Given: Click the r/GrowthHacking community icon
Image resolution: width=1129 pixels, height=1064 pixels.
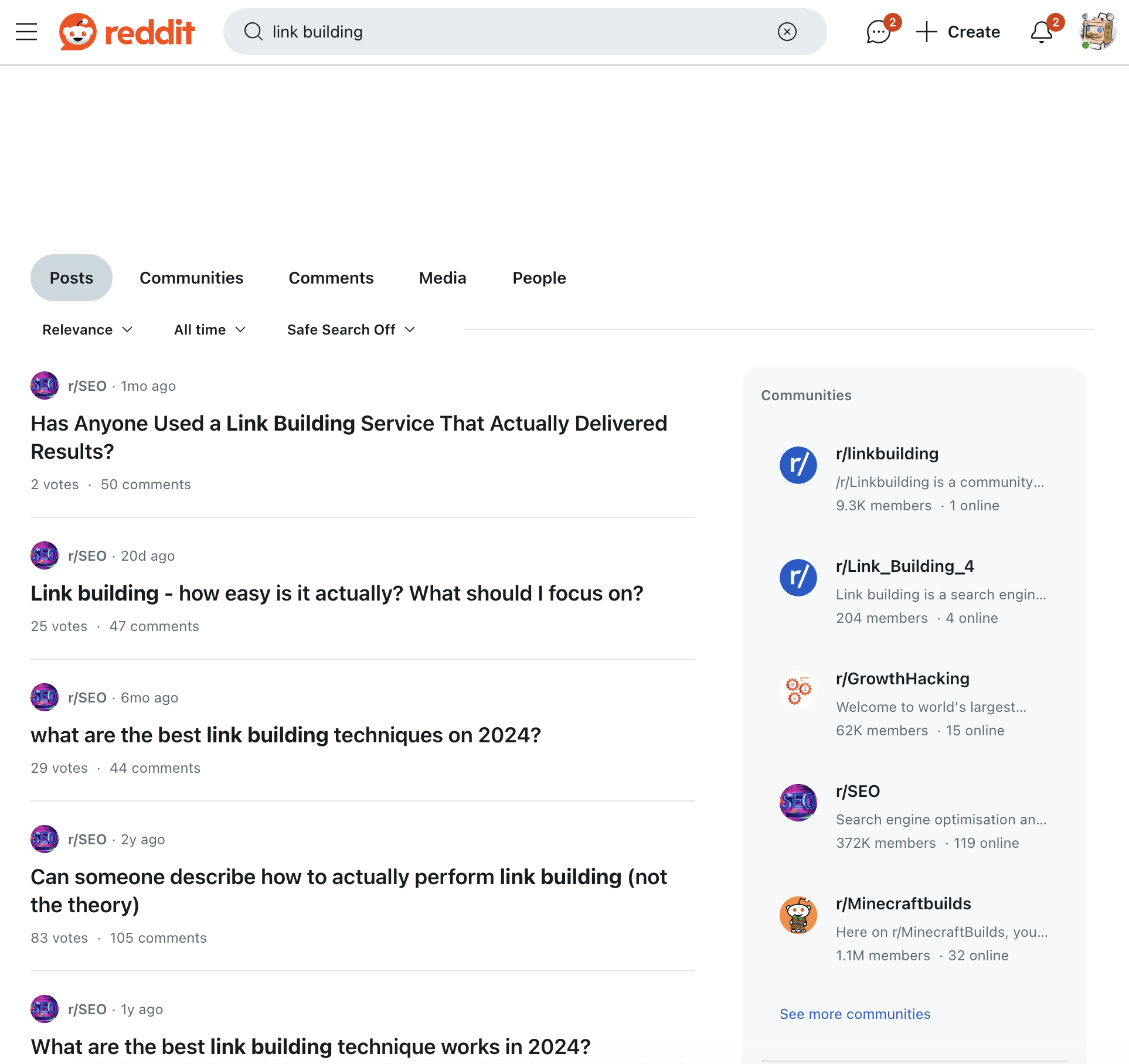Looking at the screenshot, I should [x=797, y=690].
